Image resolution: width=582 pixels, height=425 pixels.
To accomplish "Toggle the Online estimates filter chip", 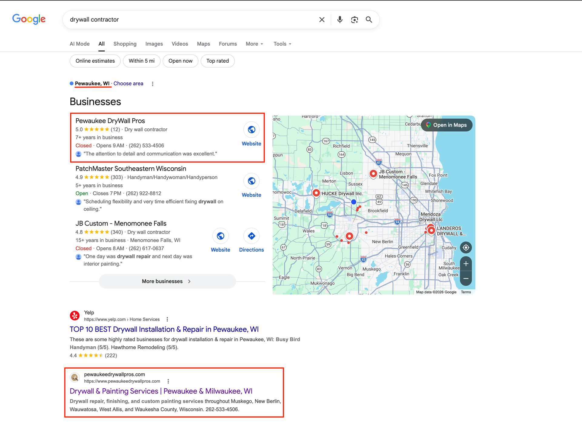I will (x=95, y=61).
